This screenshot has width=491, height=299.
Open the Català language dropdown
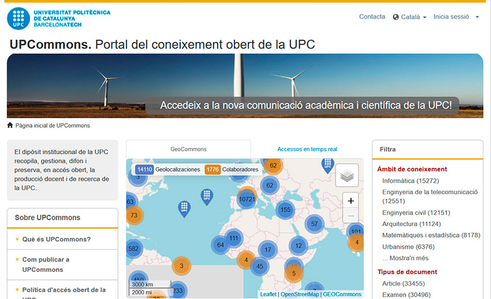pos(410,17)
